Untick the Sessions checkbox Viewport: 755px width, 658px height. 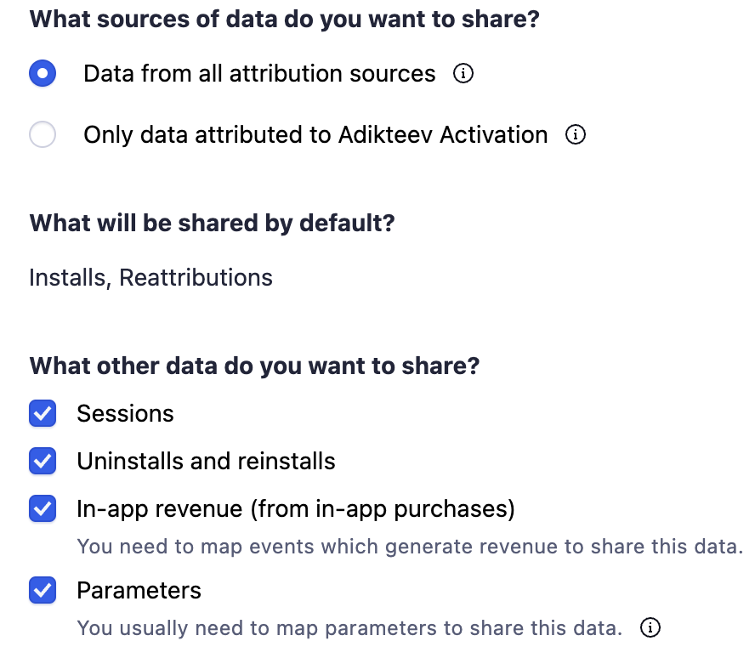43,414
